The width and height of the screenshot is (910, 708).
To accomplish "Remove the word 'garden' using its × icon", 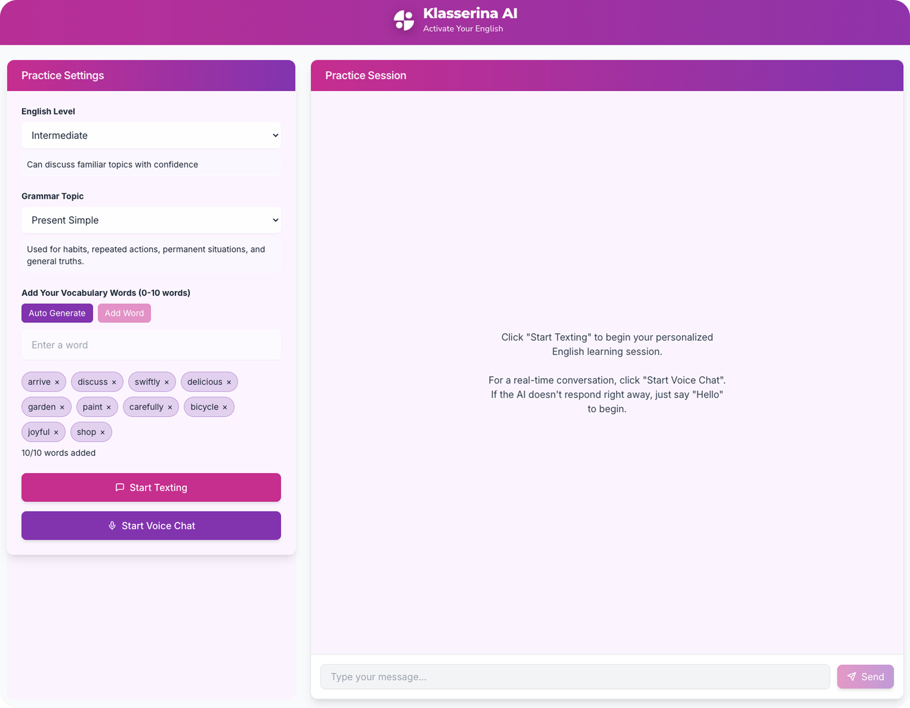I will [x=63, y=407].
